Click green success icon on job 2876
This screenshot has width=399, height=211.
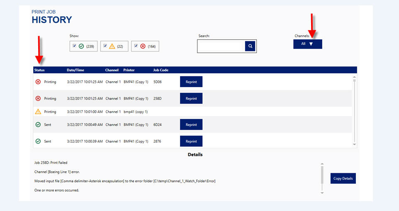pyautogui.click(x=38, y=141)
